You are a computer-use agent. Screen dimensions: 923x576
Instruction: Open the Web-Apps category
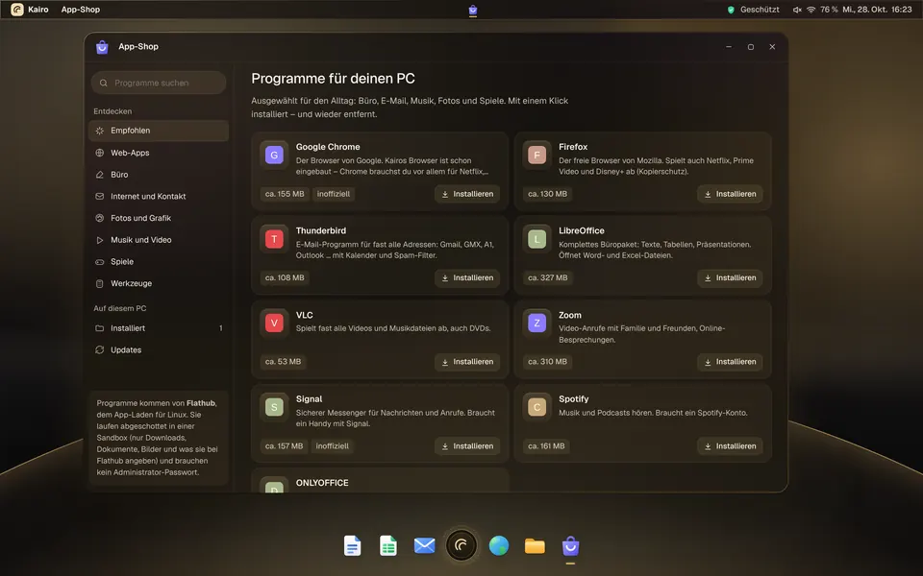tap(159, 153)
